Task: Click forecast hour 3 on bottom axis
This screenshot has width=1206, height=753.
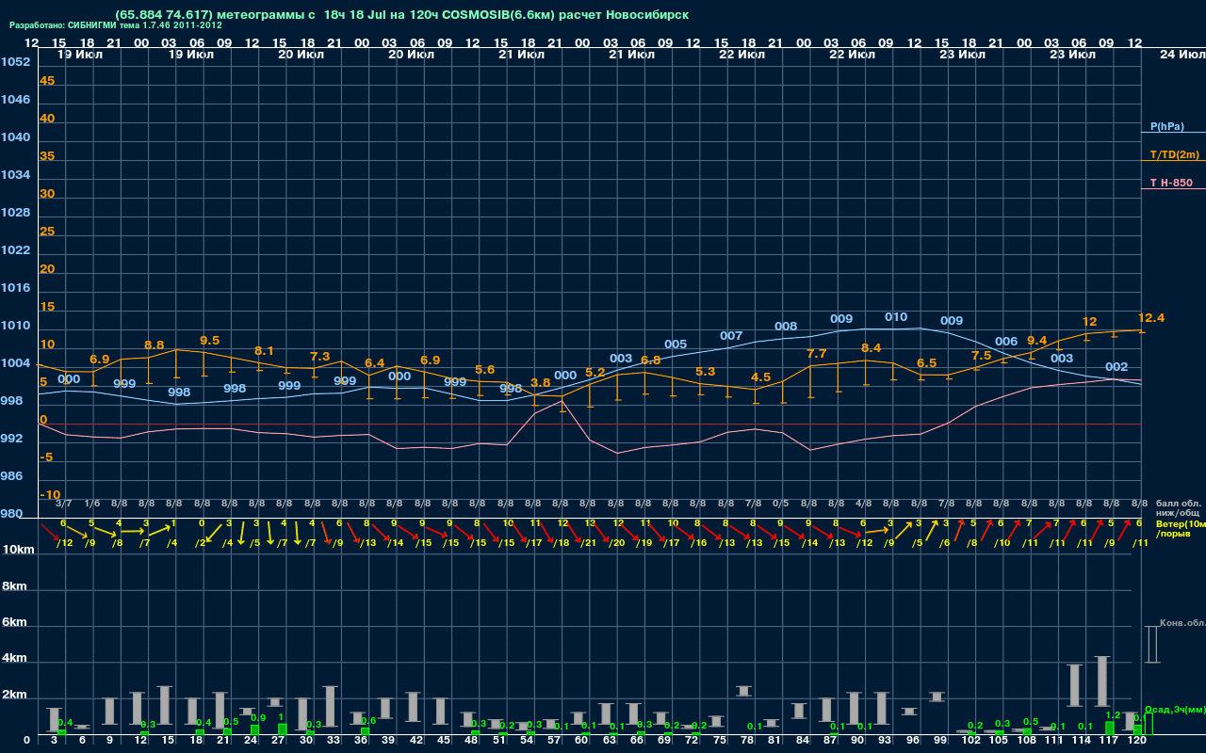Action: click(x=54, y=741)
